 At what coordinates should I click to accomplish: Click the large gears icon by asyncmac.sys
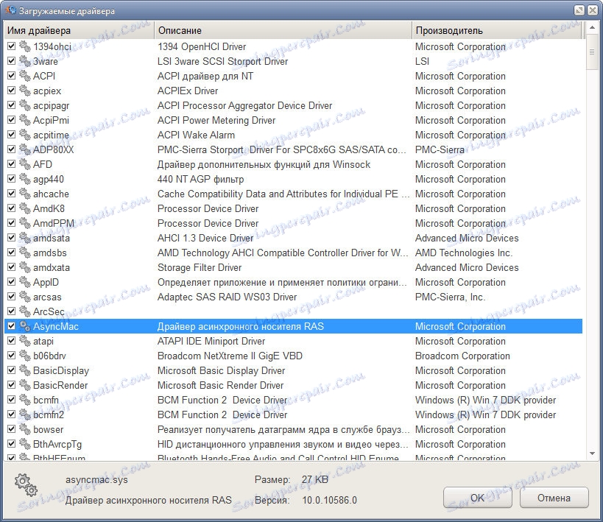(x=27, y=485)
